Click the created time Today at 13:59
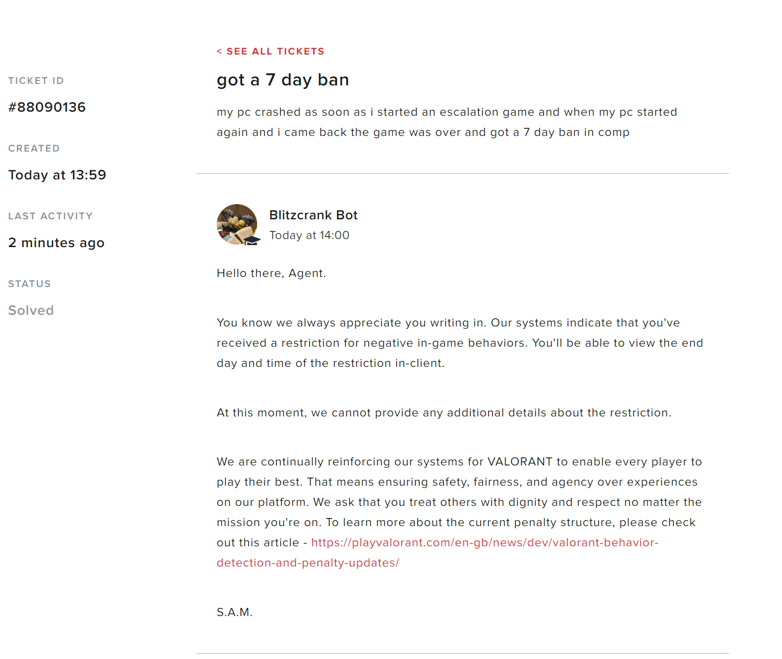 tap(57, 175)
